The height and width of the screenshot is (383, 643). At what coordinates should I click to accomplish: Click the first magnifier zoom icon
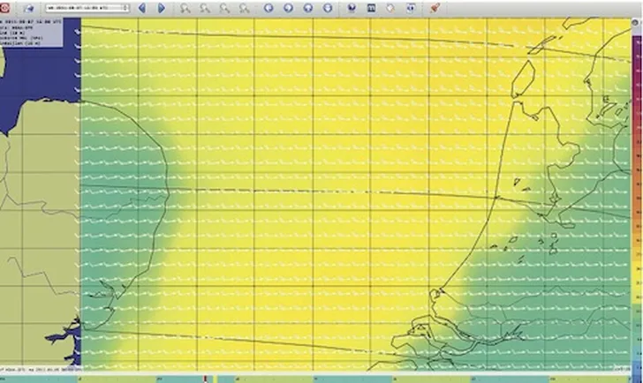pyautogui.click(x=185, y=7)
